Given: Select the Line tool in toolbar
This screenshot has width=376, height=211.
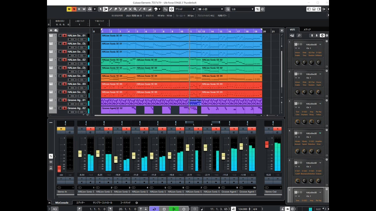Looking at the screenshot, I should (140, 9).
